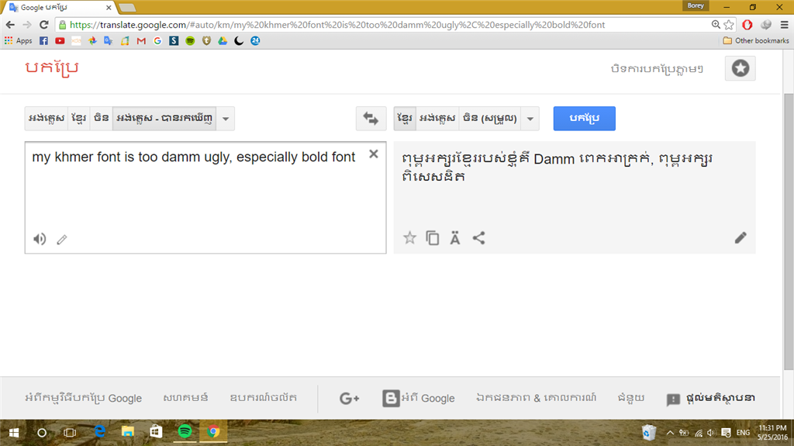The width and height of the screenshot is (794, 446).
Task: Go back to the previous page
Action: point(10,25)
